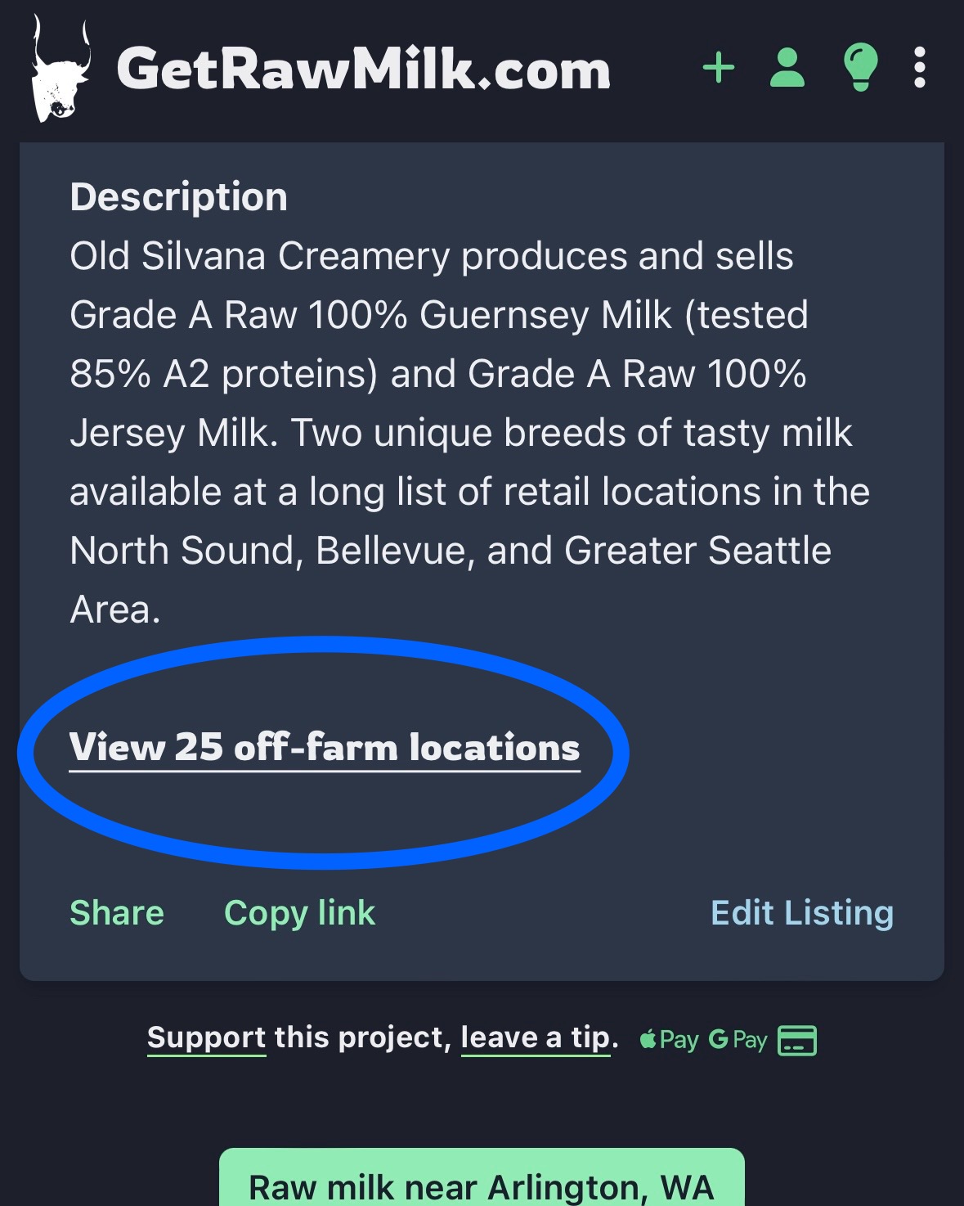Open the three-dot overflow menu
The width and height of the screenshot is (964, 1206).
919,69
